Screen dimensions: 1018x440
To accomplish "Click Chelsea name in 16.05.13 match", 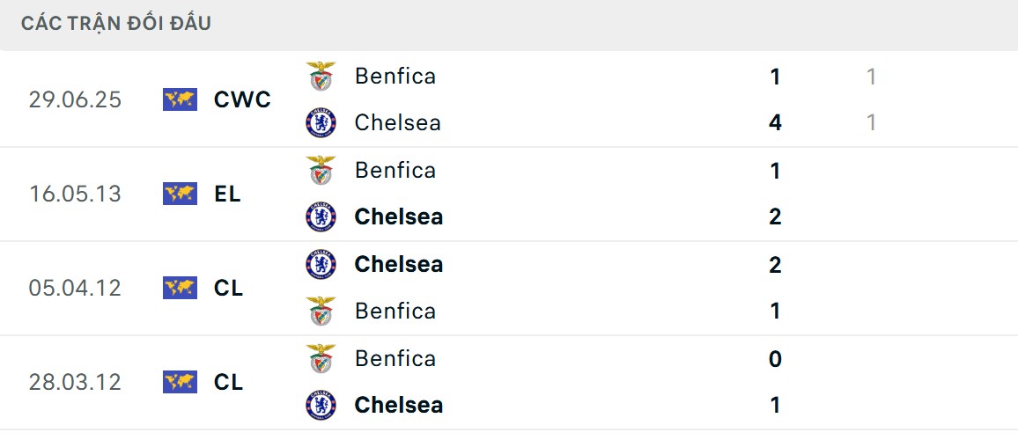I will click(x=398, y=216).
